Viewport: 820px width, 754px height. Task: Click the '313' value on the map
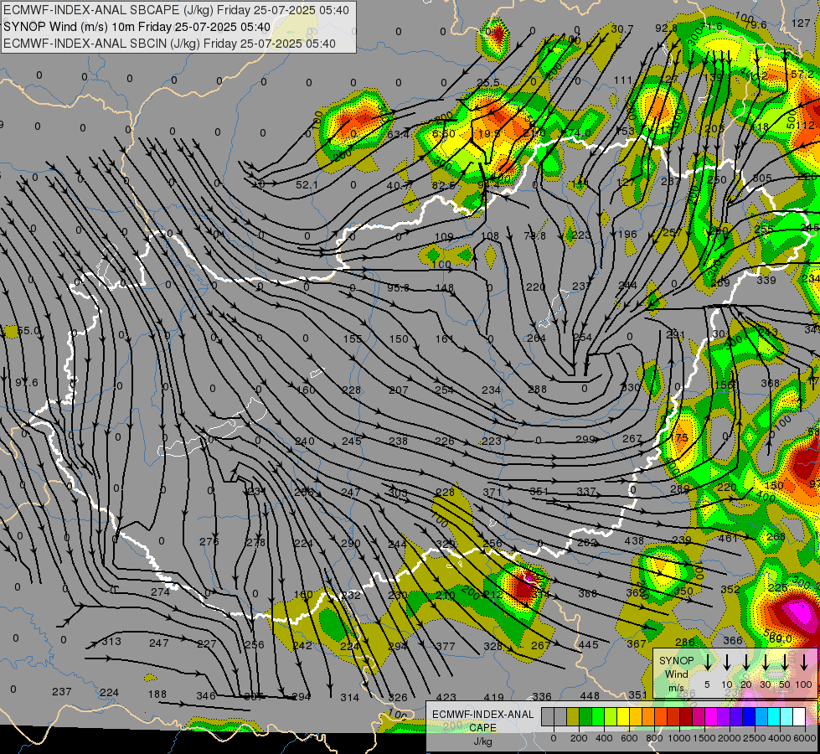(x=111, y=641)
